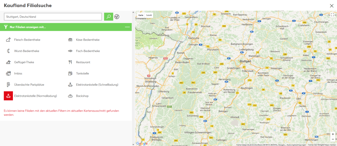Viewport: 337px width, 146px height.
Task: Click the Überdachte Parkplätze parking icon
Action: pyautogui.click(x=8, y=85)
